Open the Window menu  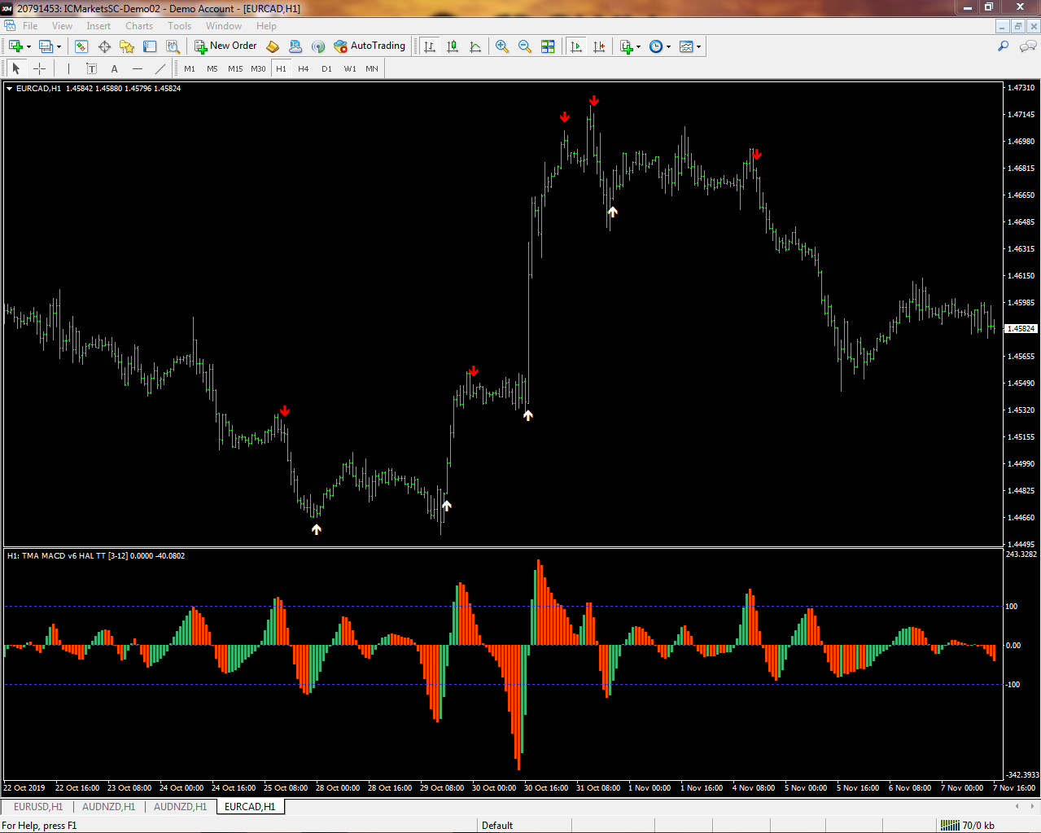click(224, 26)
